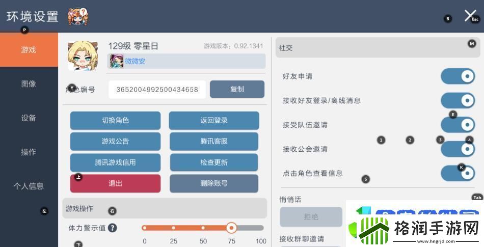The height and width of the screenshot is (247, 484).
Task: Open the 游戏 settings tab
Action: click(x=29, y=49)
